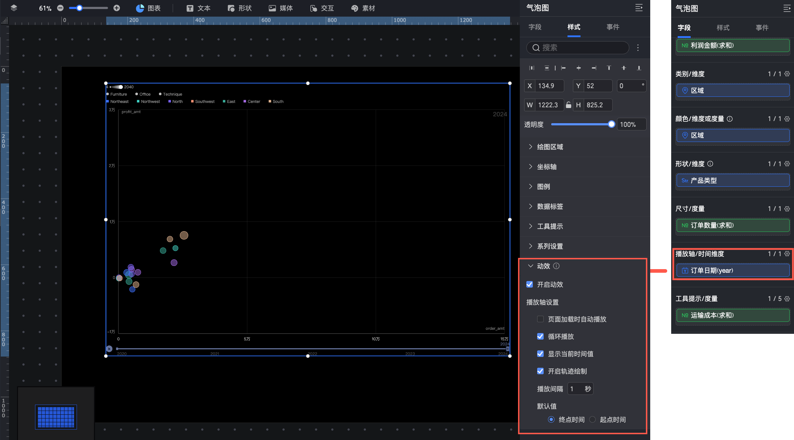
Task: Open settings gear for 播放轴/时间维度
Action: click(787, 254)
